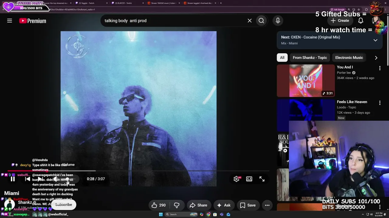Open more actions ellipsis below video
The image size is (389, 218).
coord(267,205)
